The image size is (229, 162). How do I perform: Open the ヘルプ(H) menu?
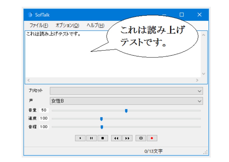[96, 25]
